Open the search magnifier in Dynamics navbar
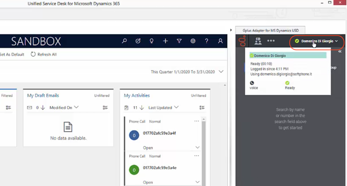Screen dimensions: 347x186 (x=124, y=41)
